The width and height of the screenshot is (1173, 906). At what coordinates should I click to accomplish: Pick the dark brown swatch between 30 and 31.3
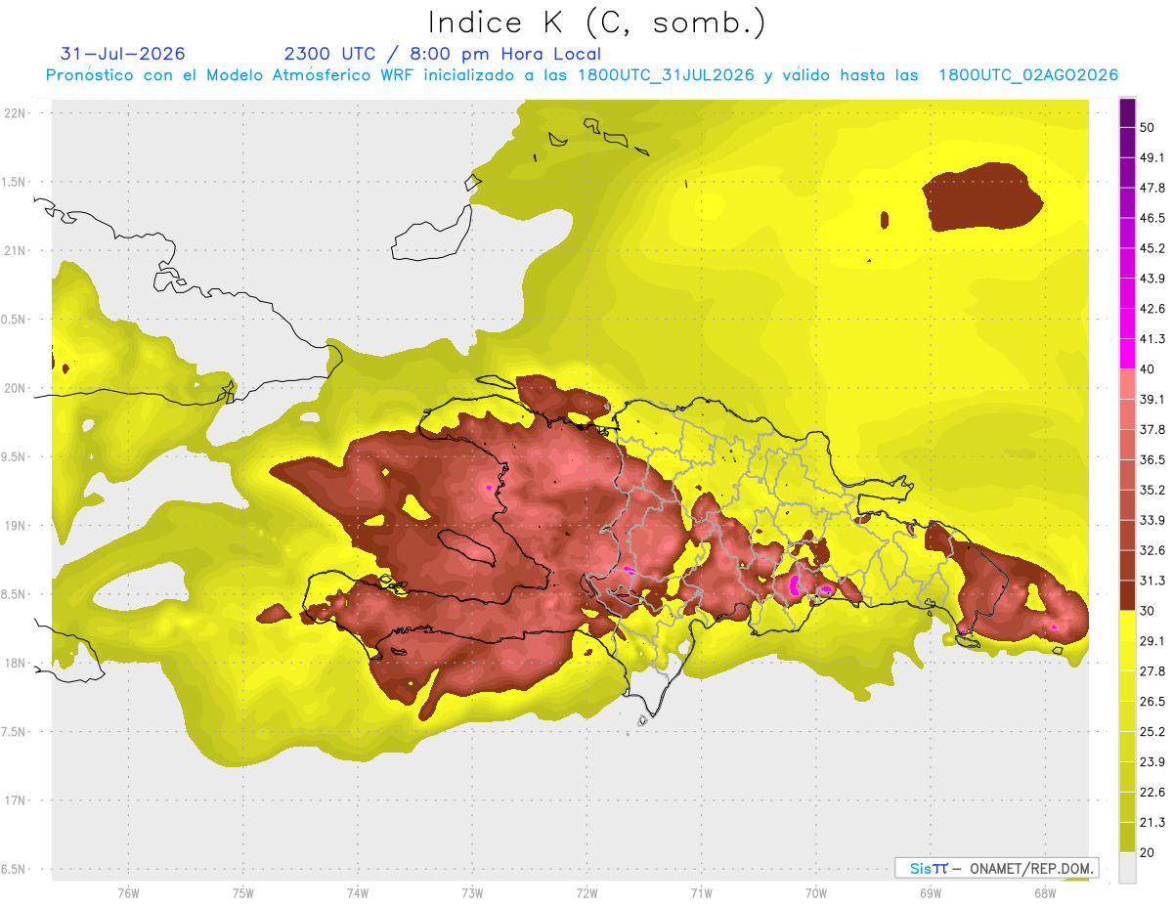tap(1127, 595)
